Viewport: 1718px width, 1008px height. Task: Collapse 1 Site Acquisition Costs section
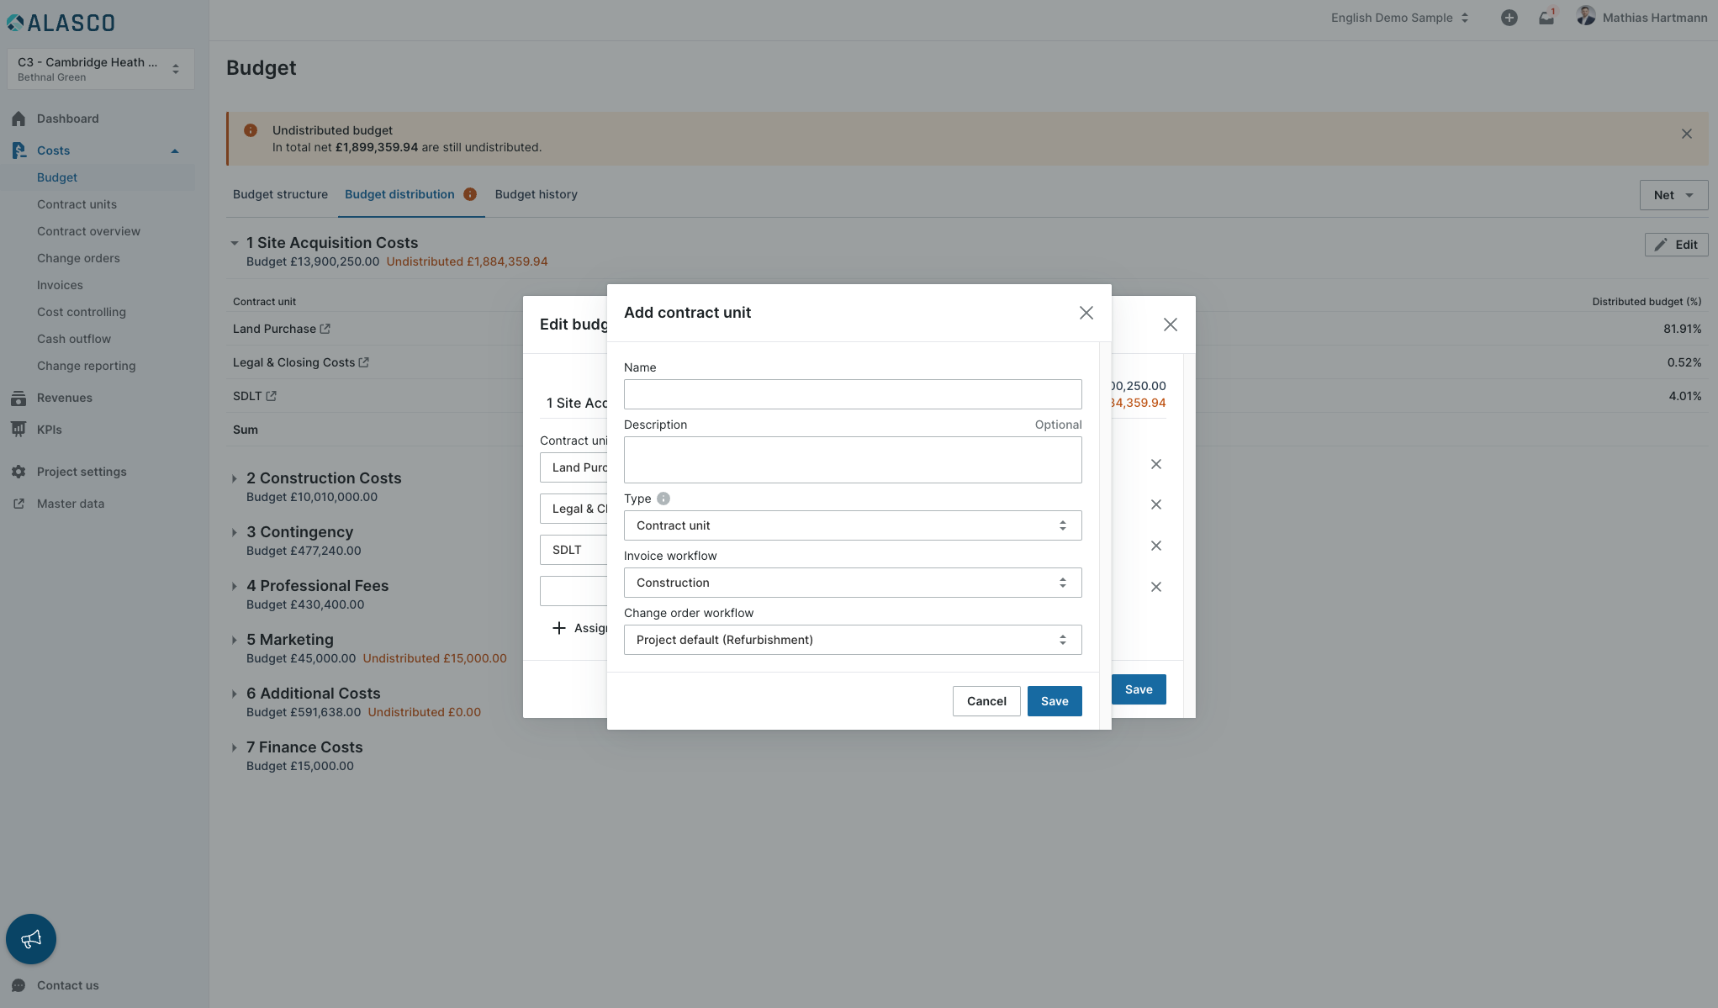(235, 243)
